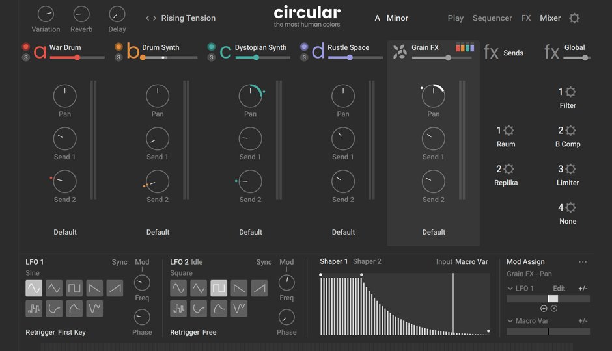Viewport: 612px width, 351px height.
Task: Open Drum Synth Default preset dropdown
Action: [x=158, y=232]
